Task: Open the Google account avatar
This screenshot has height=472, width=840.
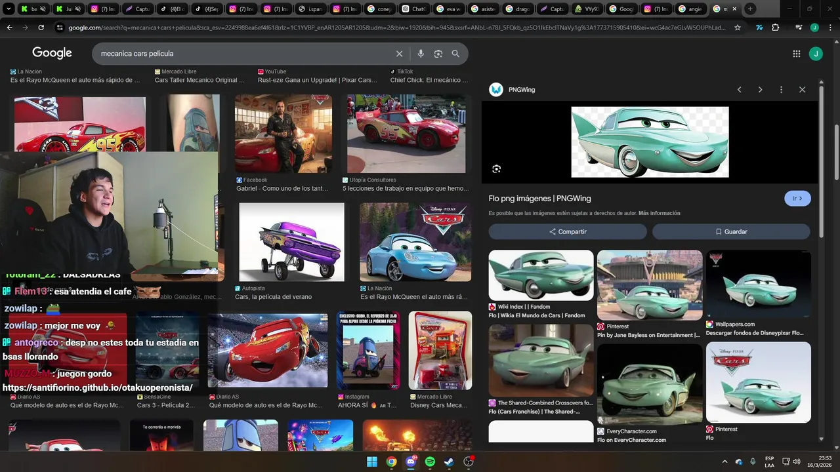Action: tap(816, 54)
